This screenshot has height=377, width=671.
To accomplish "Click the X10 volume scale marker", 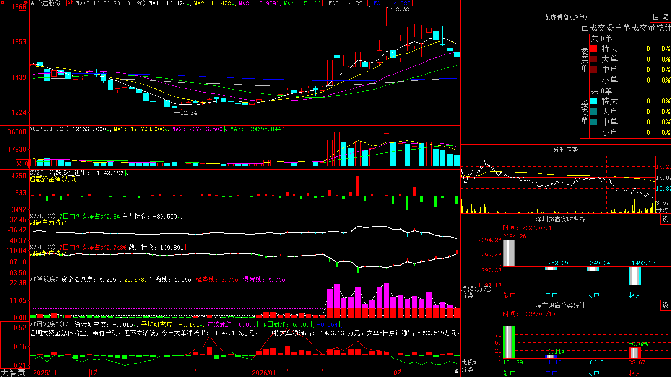I will coord(23,164).
